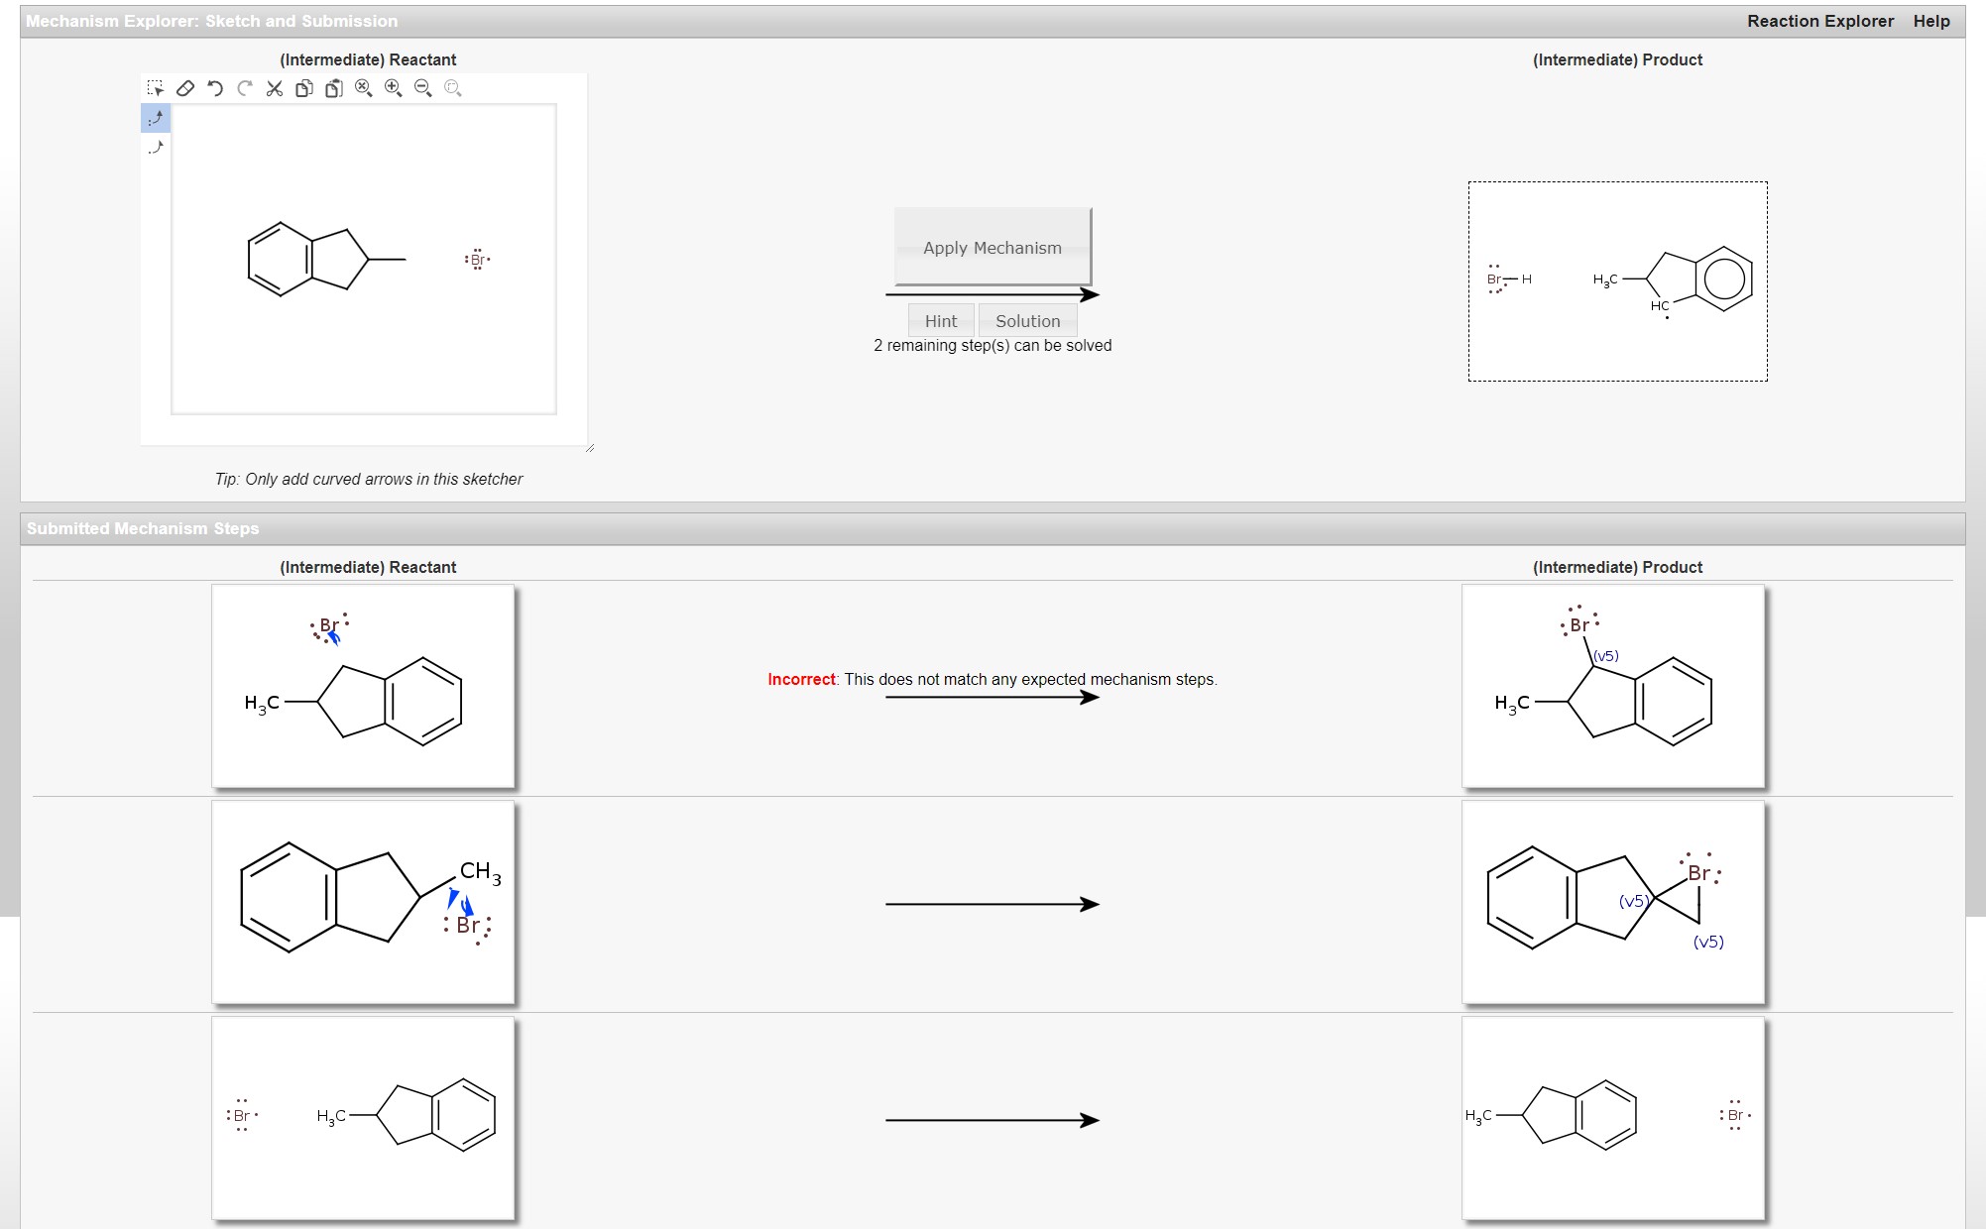The height and width of the screenshot is (1229, 1986).
Task: Undo the last sketcher action
Action: click(x=214, y=88)
